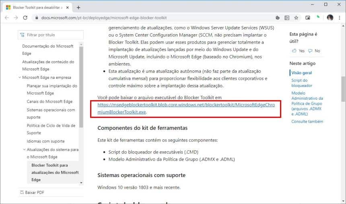Jump to Visão geral section
Image resolution: width=346 pixels, height=204 pixels.
(x=301, y=73)
